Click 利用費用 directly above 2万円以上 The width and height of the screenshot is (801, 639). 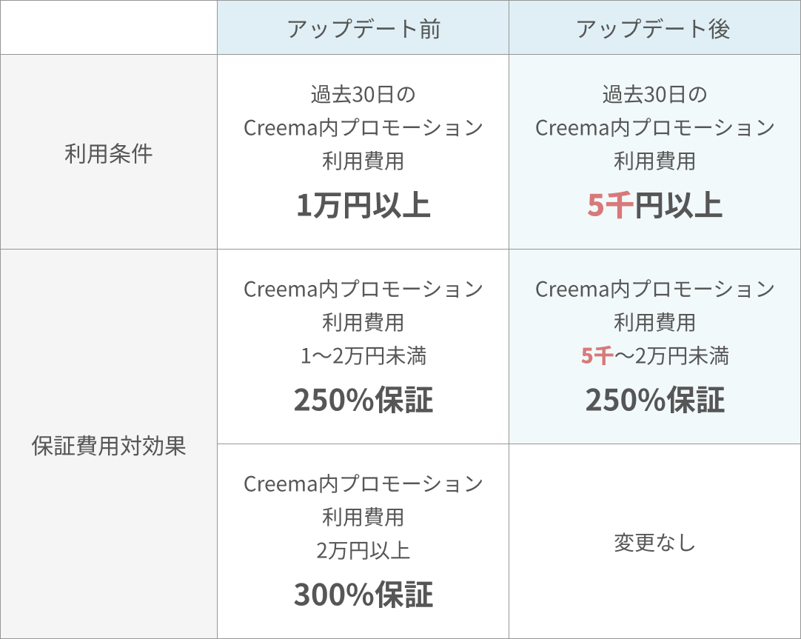tap(363, 517)
